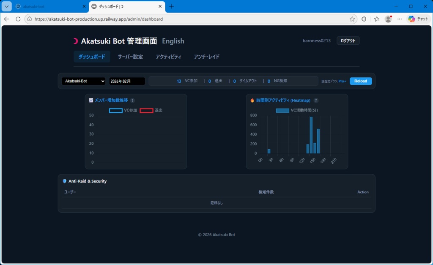Open the Akatsuki-Bot server selector dropdown
The width and height of the screenshot is (433, 265).
pyautogui.click(x=83, y=81)
